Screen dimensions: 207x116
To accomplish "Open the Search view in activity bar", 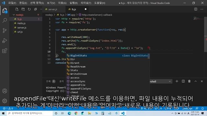I will click(x=5, y=20).
